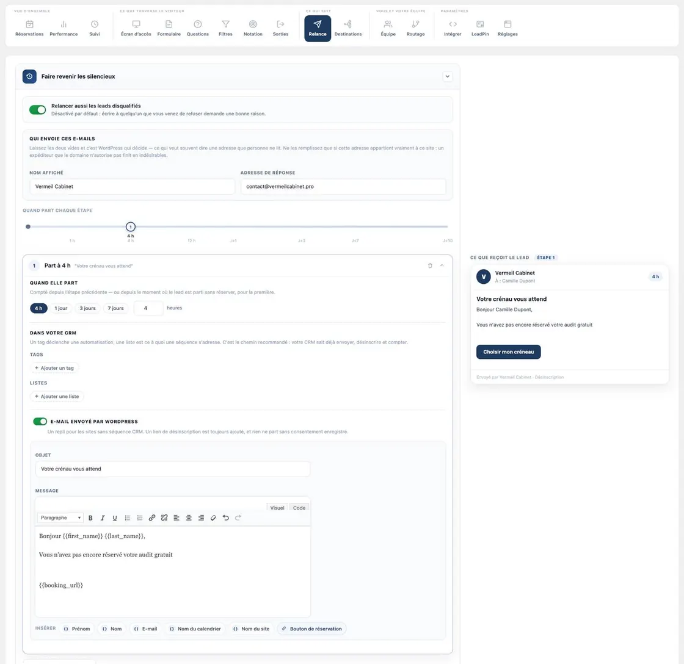Viewport: 684px width, 664px height.
Task: Open the Réservations section
Action: coord(29,28)
